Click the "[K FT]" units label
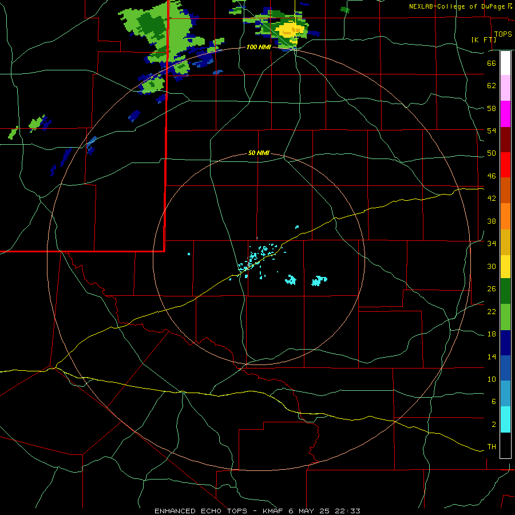The width and height of the screenshot is (515, 515). 484,39
